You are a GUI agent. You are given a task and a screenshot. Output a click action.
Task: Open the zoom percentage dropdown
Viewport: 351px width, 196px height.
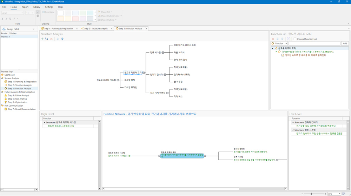[x=339, y=194]
